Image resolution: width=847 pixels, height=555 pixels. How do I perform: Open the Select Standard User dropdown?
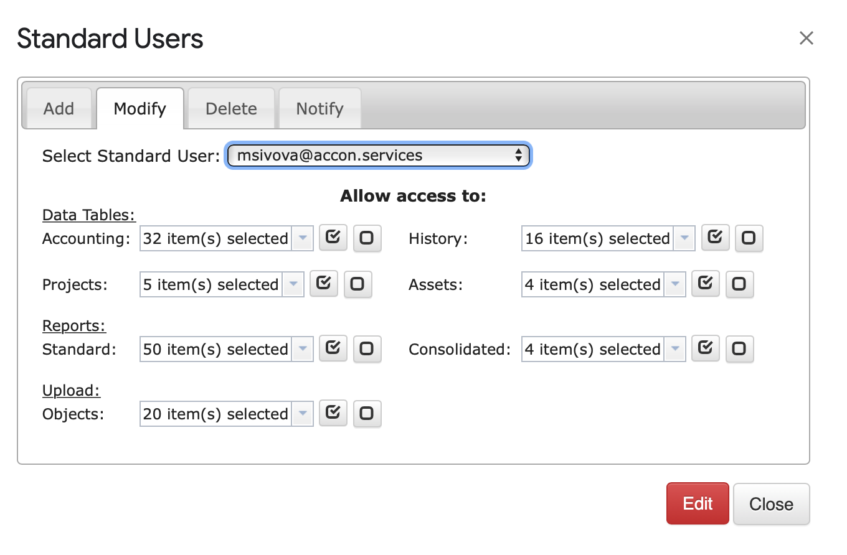377,156
